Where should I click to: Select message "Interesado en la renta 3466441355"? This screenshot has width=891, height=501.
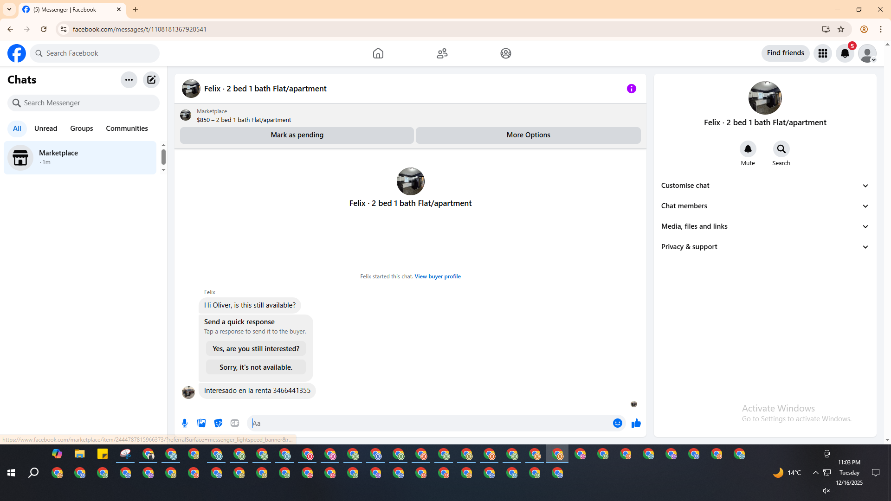257,391
